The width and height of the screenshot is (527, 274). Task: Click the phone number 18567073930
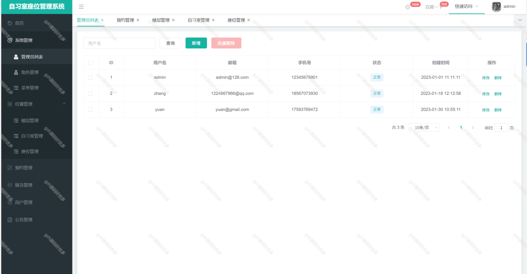click(x=305, y=93)
